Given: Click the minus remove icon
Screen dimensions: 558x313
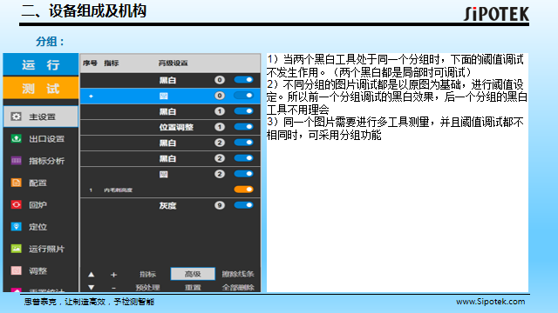Looking at the screenshot, I should (x=113, y=288).
